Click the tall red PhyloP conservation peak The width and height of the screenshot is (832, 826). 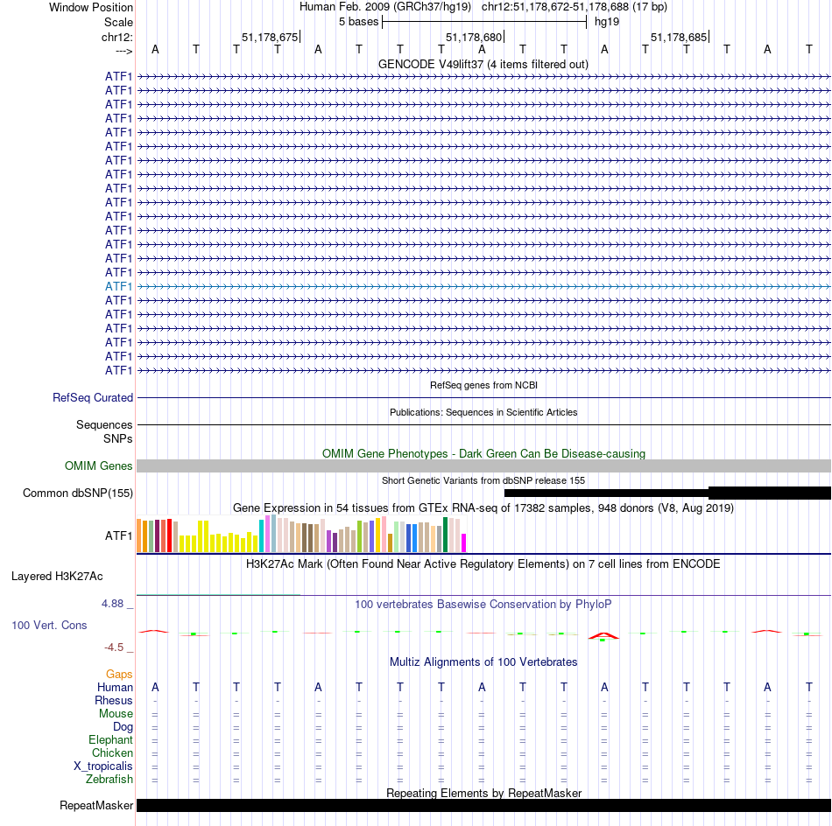[x=603, y=635]
